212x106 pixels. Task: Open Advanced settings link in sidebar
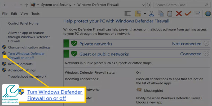[x=22, y=70]
